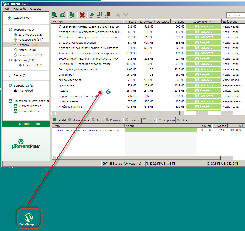This screenshot has width=245, height=231.
Task: Click the Обновление button
Action: click(26, 124)
